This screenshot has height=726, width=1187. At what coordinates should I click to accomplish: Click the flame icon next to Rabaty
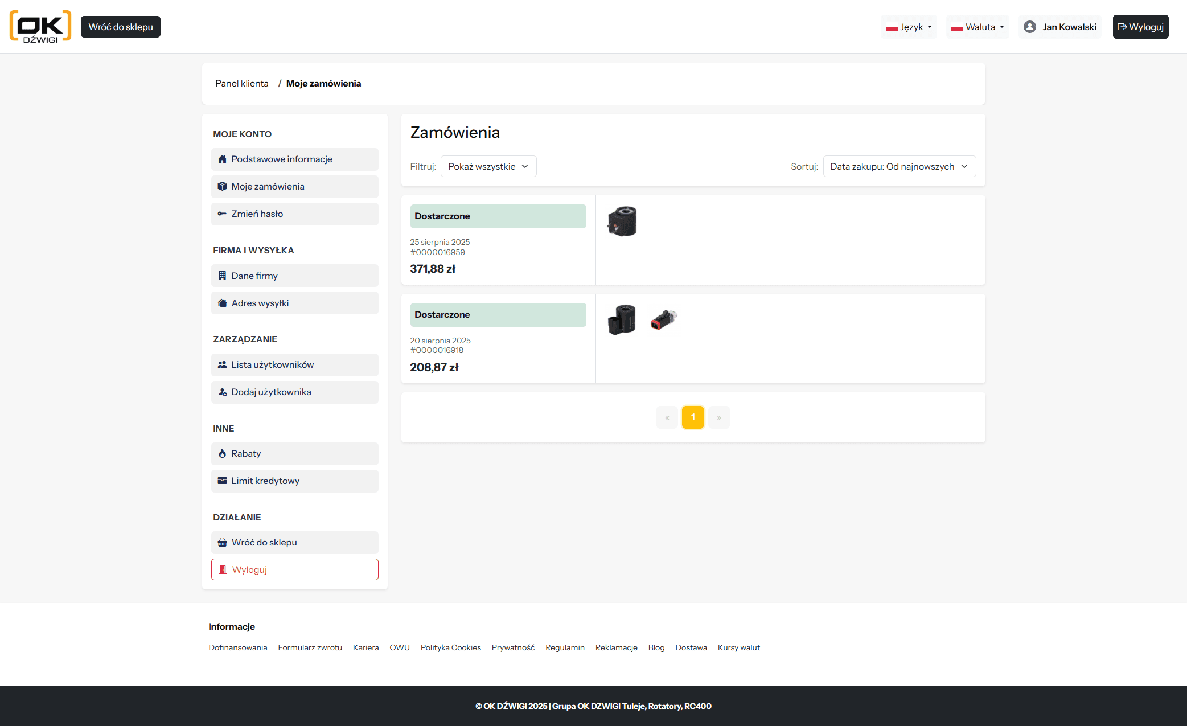[x=223, y=454]
